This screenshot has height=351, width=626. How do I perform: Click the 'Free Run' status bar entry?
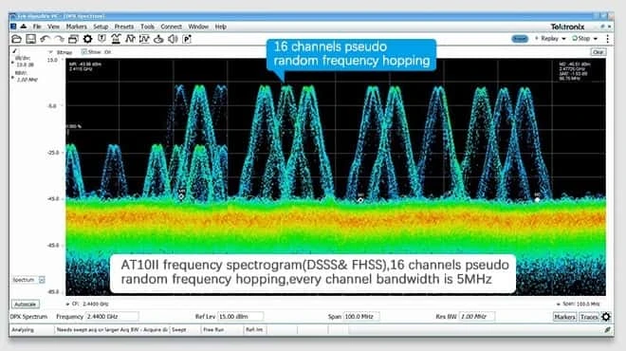pyautogui.click(x=213, y=330)
